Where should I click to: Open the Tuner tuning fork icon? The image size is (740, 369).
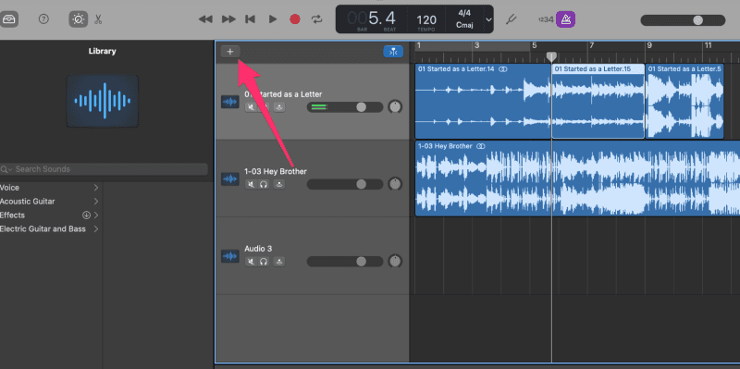click(512, 19)
